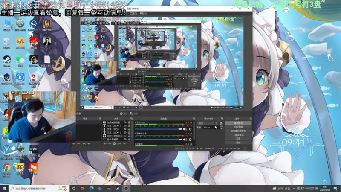Move the selected source up

[120, 144]
